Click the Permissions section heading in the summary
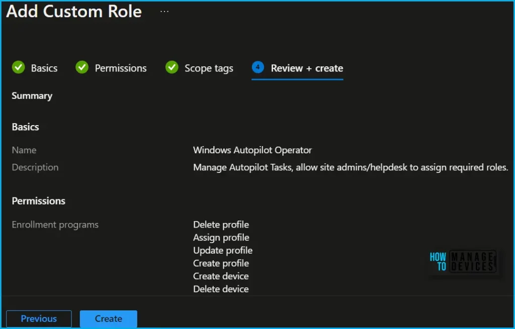This screenshot has width=515, height=329. click(x=38, y=201)
